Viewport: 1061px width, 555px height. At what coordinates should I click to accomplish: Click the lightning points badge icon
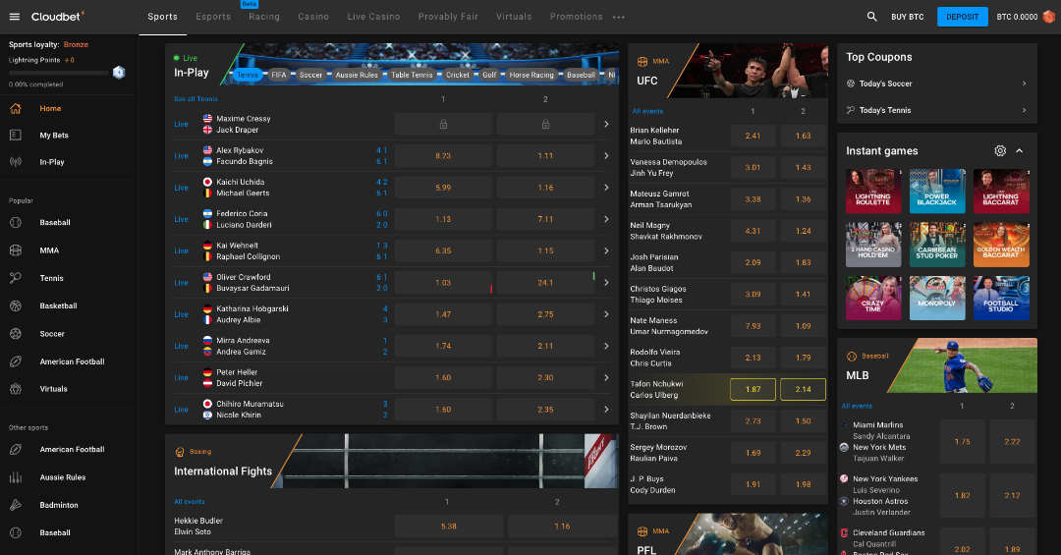[x=119, y=72]
